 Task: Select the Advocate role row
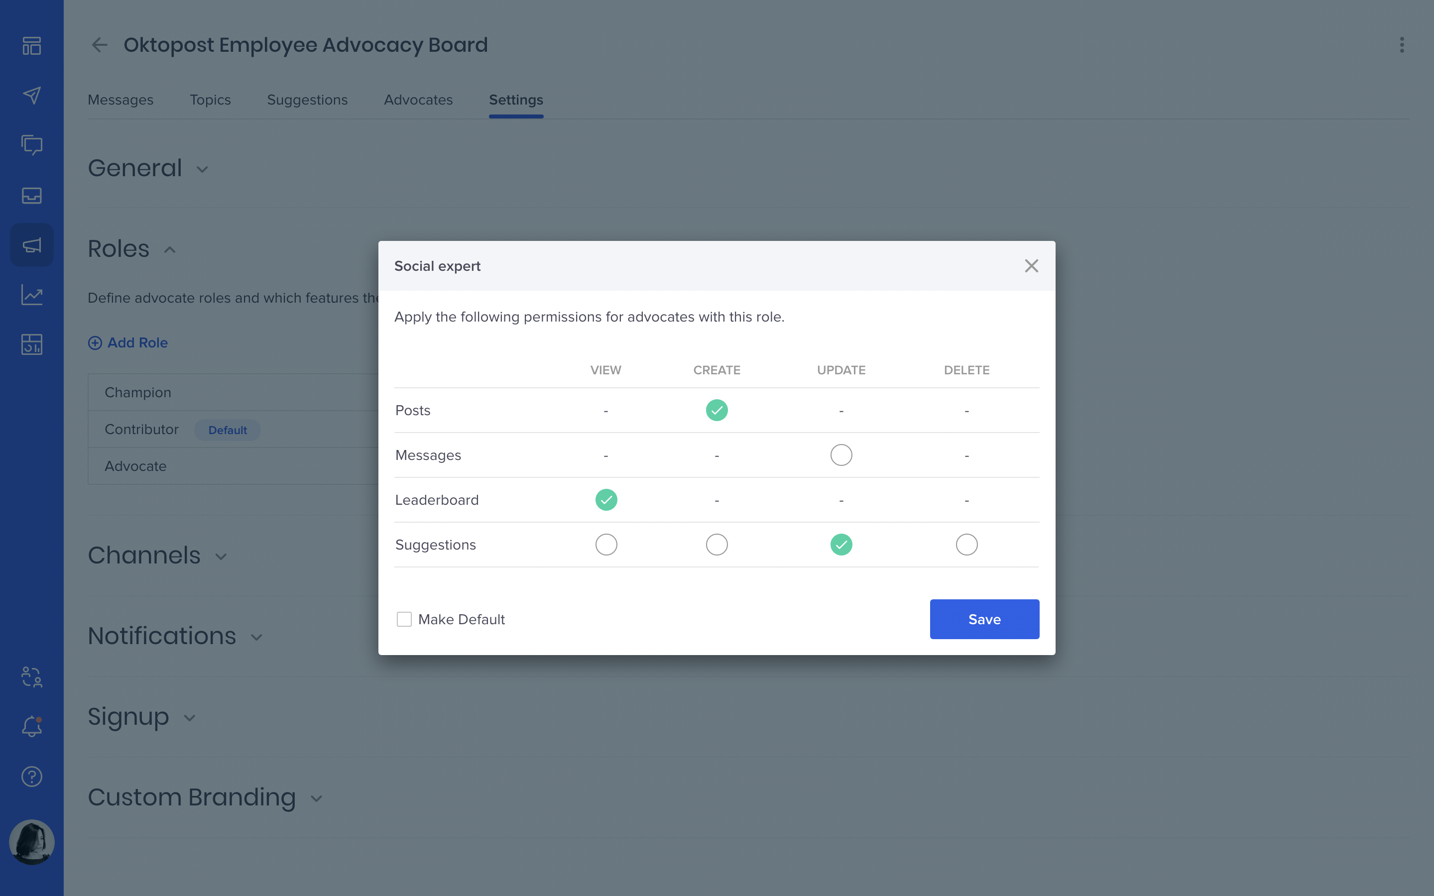pos(234,466)
